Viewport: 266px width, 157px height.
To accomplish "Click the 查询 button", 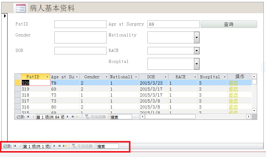I will tap(229, 24).
